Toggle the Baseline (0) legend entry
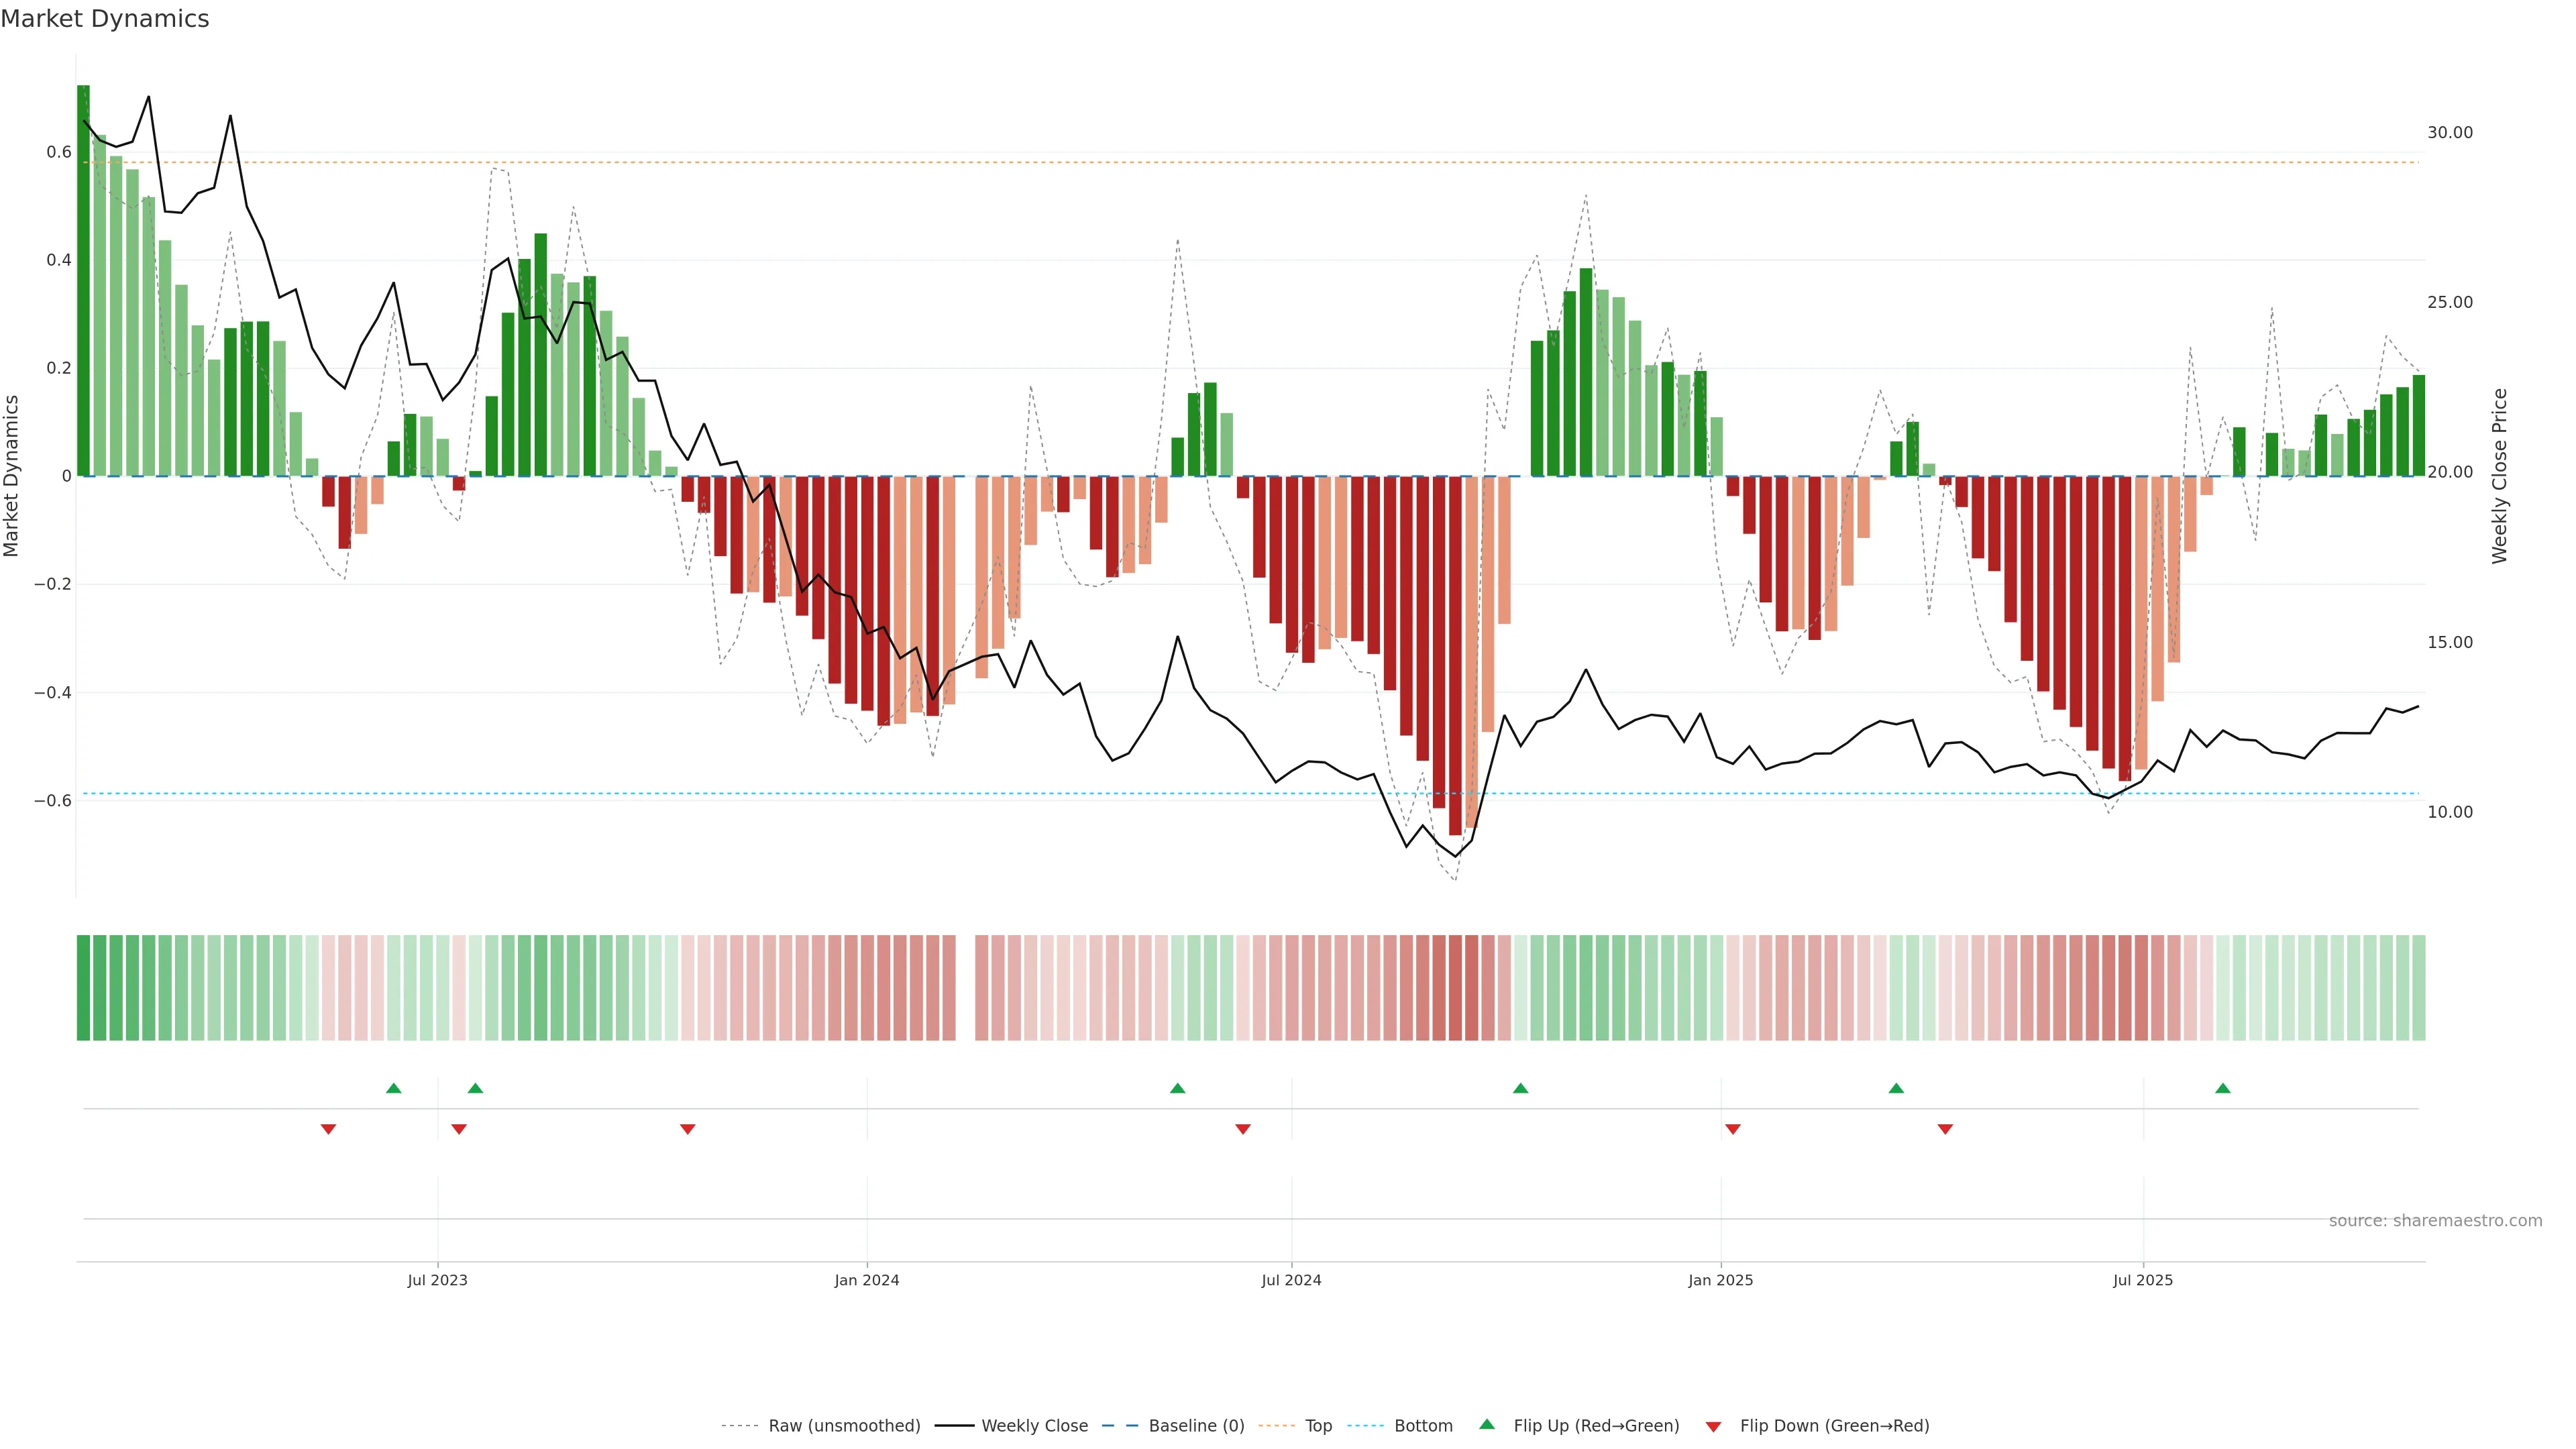This screenshot has height=1449, width=2576. [x=1196, y=1425]
